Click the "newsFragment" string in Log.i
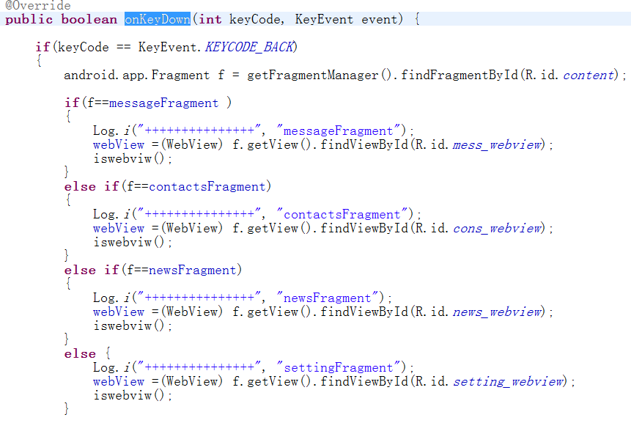The height and width of the screenshot is (423, 631). 326,298
